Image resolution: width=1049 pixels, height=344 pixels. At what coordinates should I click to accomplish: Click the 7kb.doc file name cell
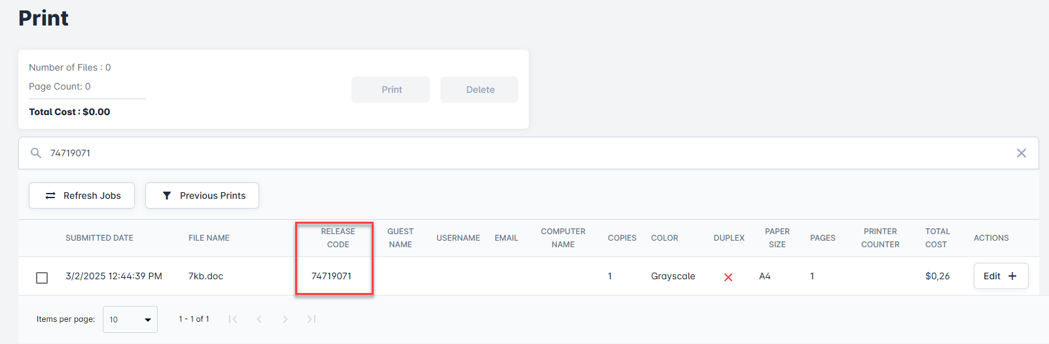tap(206, 276)
